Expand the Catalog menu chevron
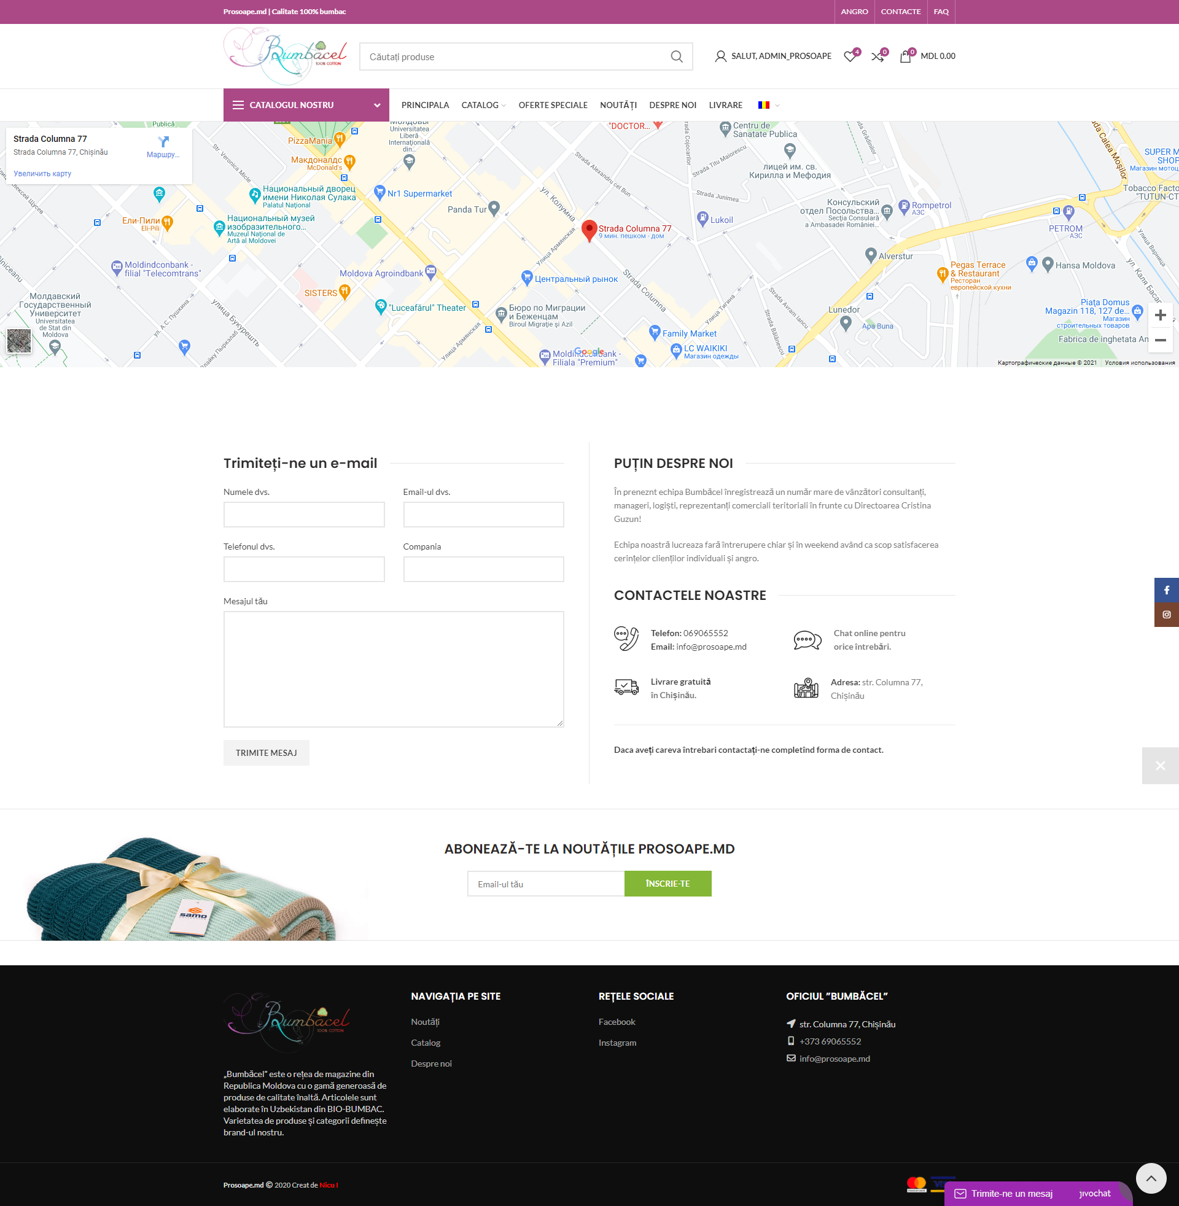The image size is (1179, 1206). [x=504, y=106]
